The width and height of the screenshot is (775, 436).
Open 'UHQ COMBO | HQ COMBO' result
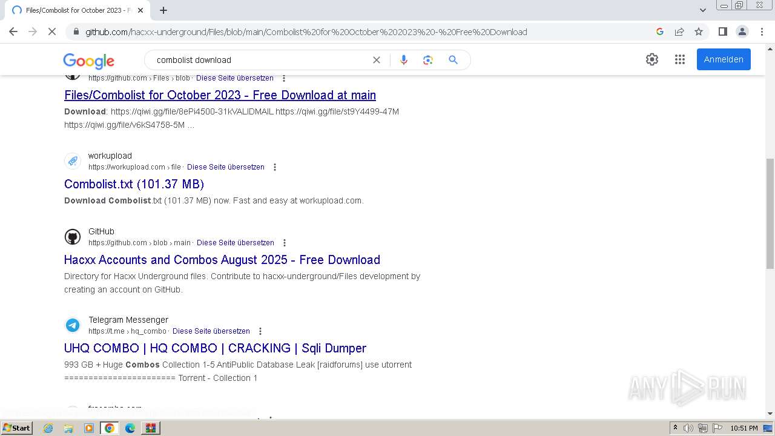tap(215, 348)
